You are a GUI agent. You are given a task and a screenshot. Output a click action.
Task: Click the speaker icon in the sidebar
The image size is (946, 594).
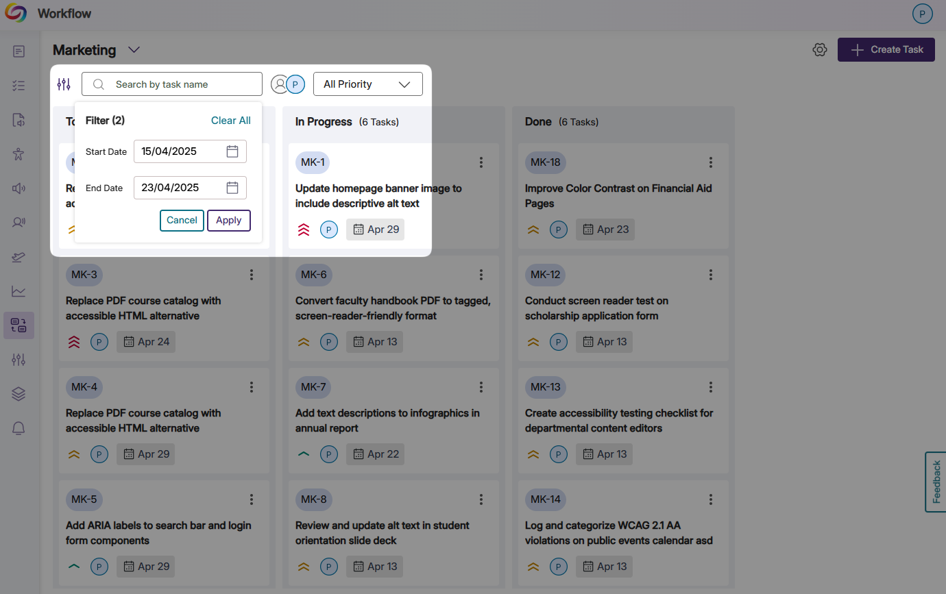click(x=19, y=188)
